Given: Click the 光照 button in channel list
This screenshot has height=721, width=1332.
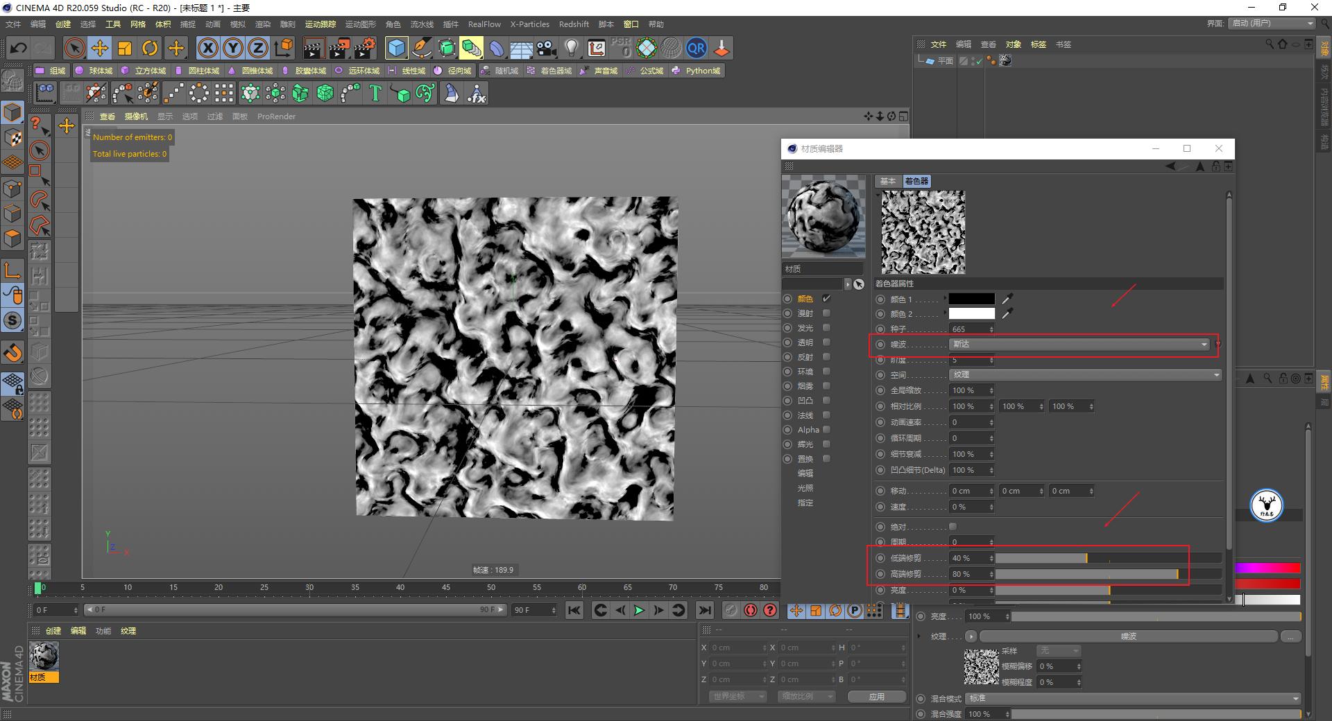Looking at the screenshot, I should [805, 487].
